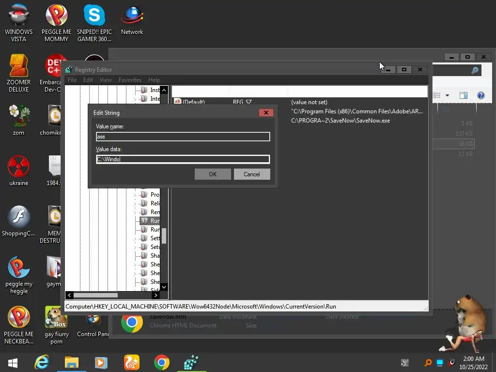Select the SaveNow.exe value data
The width and height of the screenshot is (496, 372).
[341, 121]
